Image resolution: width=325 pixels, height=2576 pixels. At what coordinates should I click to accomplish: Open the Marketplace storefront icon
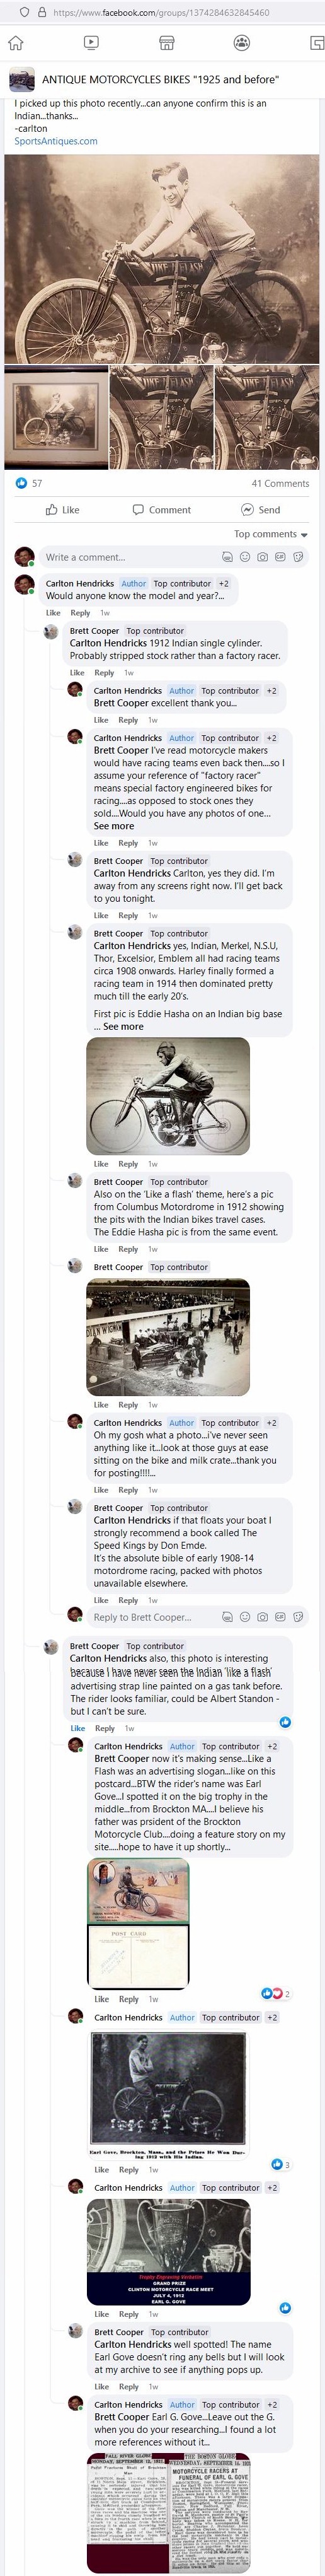click(167, 43)
